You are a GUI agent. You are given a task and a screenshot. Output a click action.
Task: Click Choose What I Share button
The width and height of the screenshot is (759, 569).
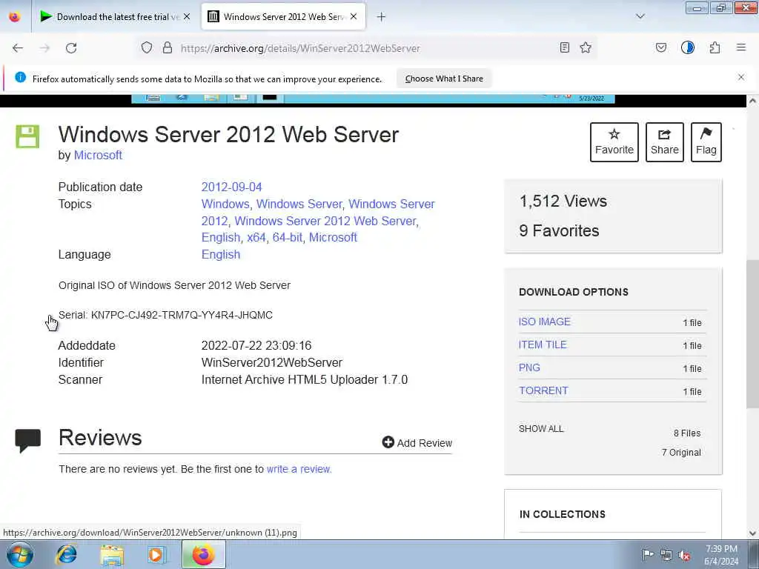coord(444,79)
